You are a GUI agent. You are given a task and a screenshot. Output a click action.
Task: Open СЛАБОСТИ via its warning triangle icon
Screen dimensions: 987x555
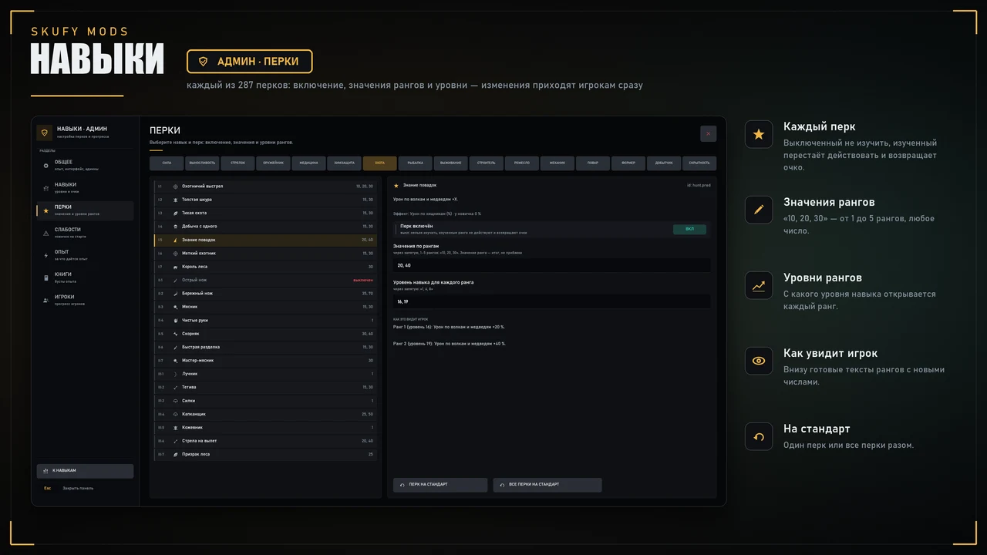click(46, 233)
